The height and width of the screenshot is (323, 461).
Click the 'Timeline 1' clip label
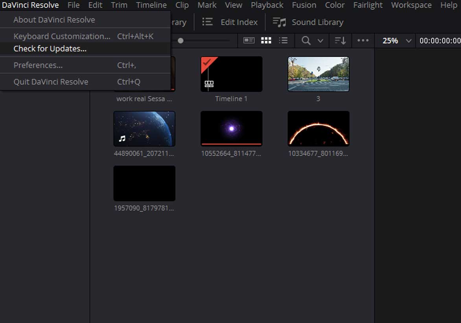point(231,98)
